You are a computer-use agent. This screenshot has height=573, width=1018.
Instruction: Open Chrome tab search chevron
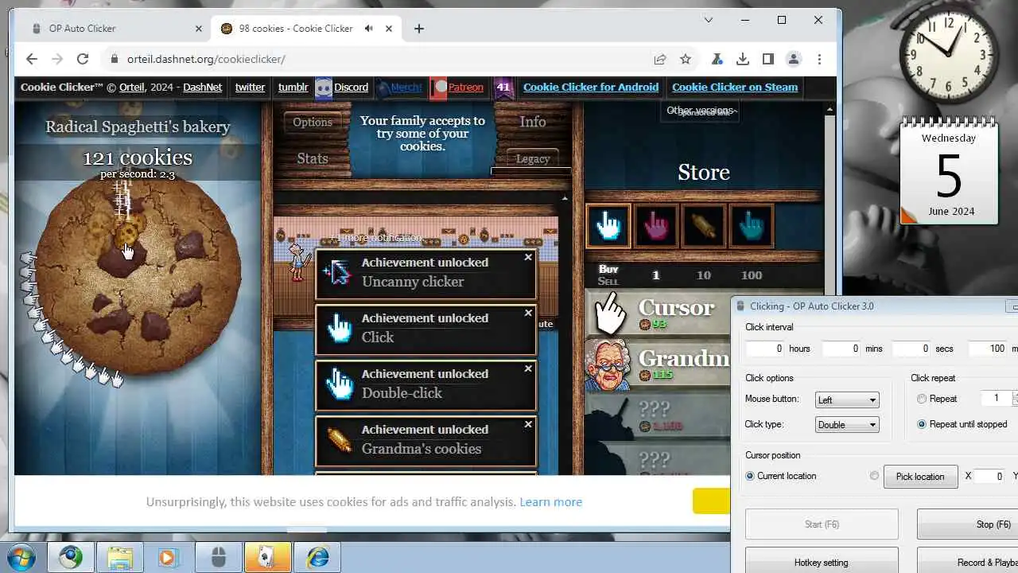click(x=709, y=20)
